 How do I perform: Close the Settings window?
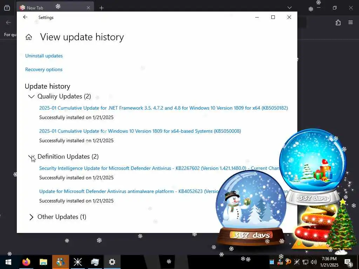click(289, 17)
